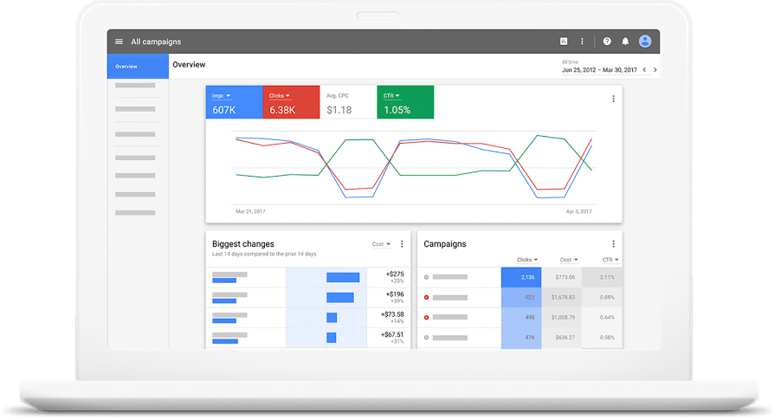Open the user account avatar

[x=645, y=42]
